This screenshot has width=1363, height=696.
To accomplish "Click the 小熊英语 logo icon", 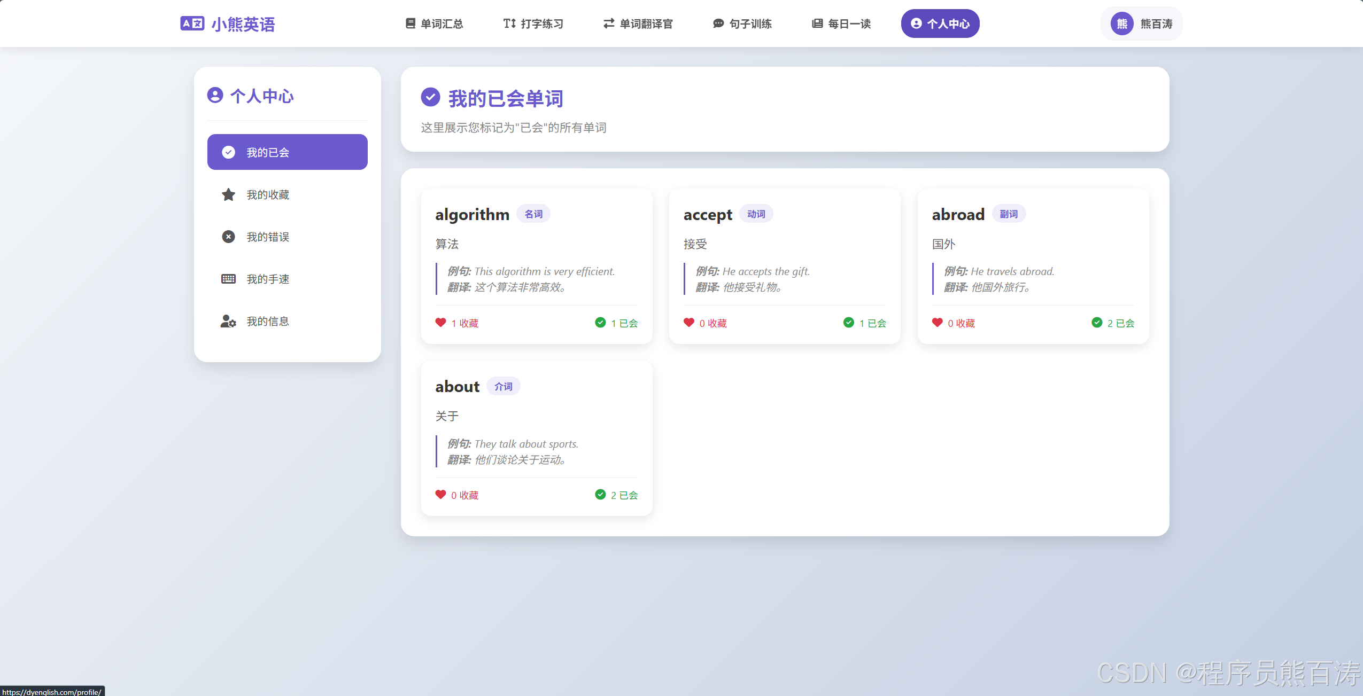I will coord(192,24).
